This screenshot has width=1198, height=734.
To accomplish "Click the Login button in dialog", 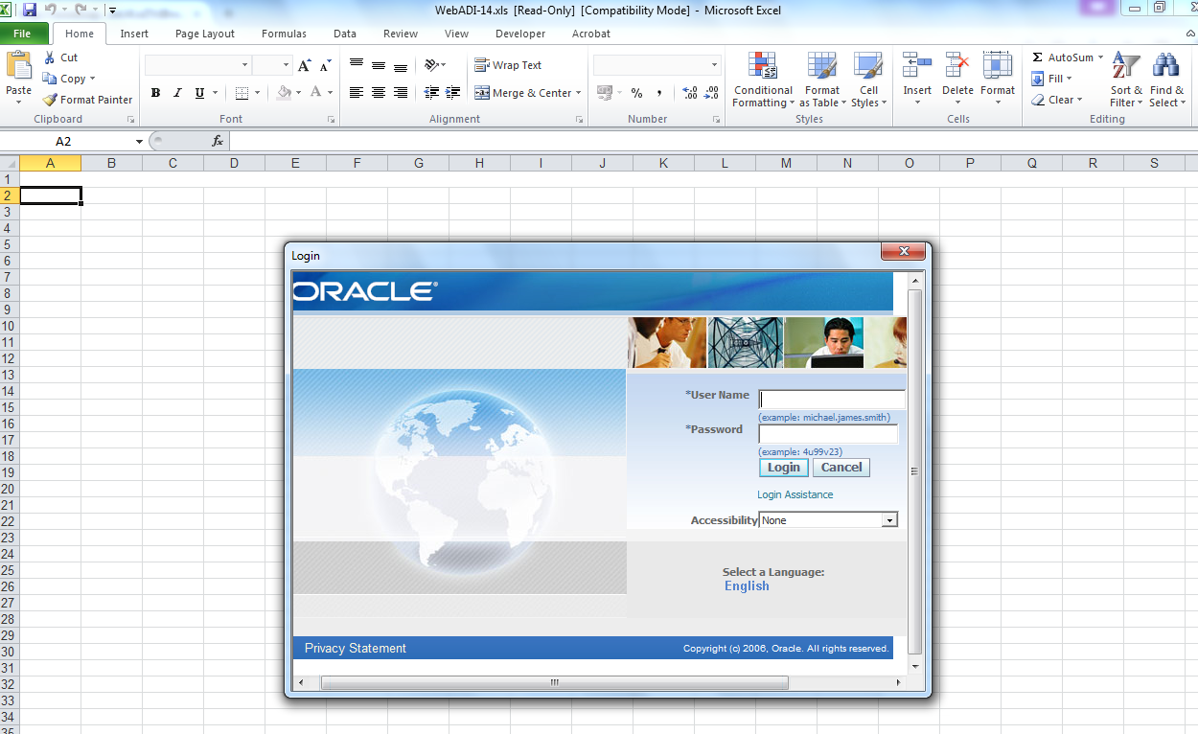I will coord(783,468).
